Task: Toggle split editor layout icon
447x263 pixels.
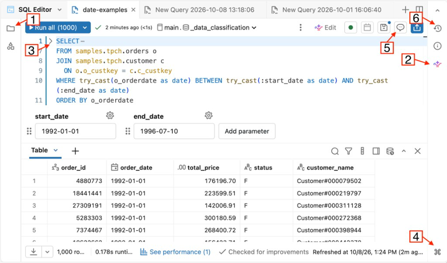Action: [x=419, y=10]
